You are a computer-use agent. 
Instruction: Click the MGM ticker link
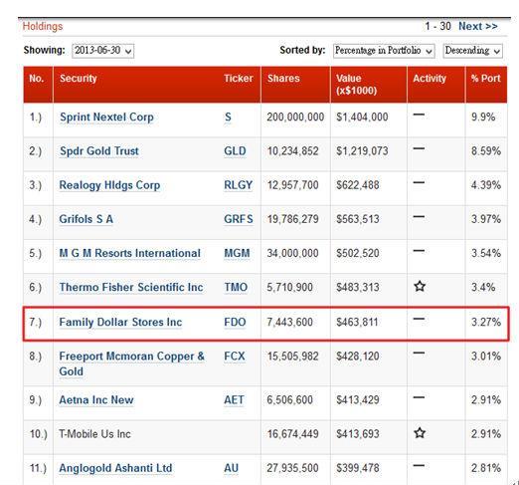point(237,253)
